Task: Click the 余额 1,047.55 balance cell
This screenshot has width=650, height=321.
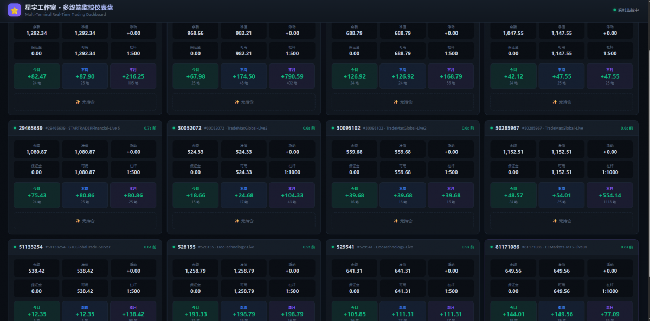Action: pos(513,30)
